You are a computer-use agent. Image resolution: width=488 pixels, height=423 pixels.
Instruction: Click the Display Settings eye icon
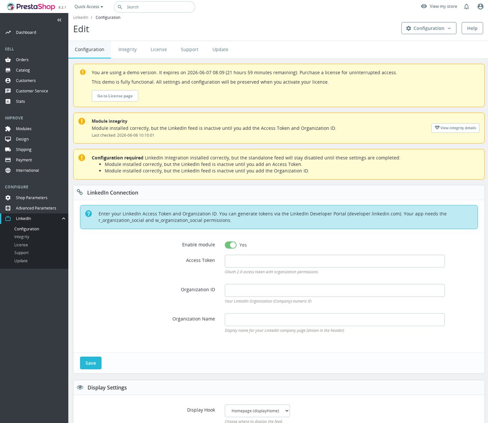(80, 388)
